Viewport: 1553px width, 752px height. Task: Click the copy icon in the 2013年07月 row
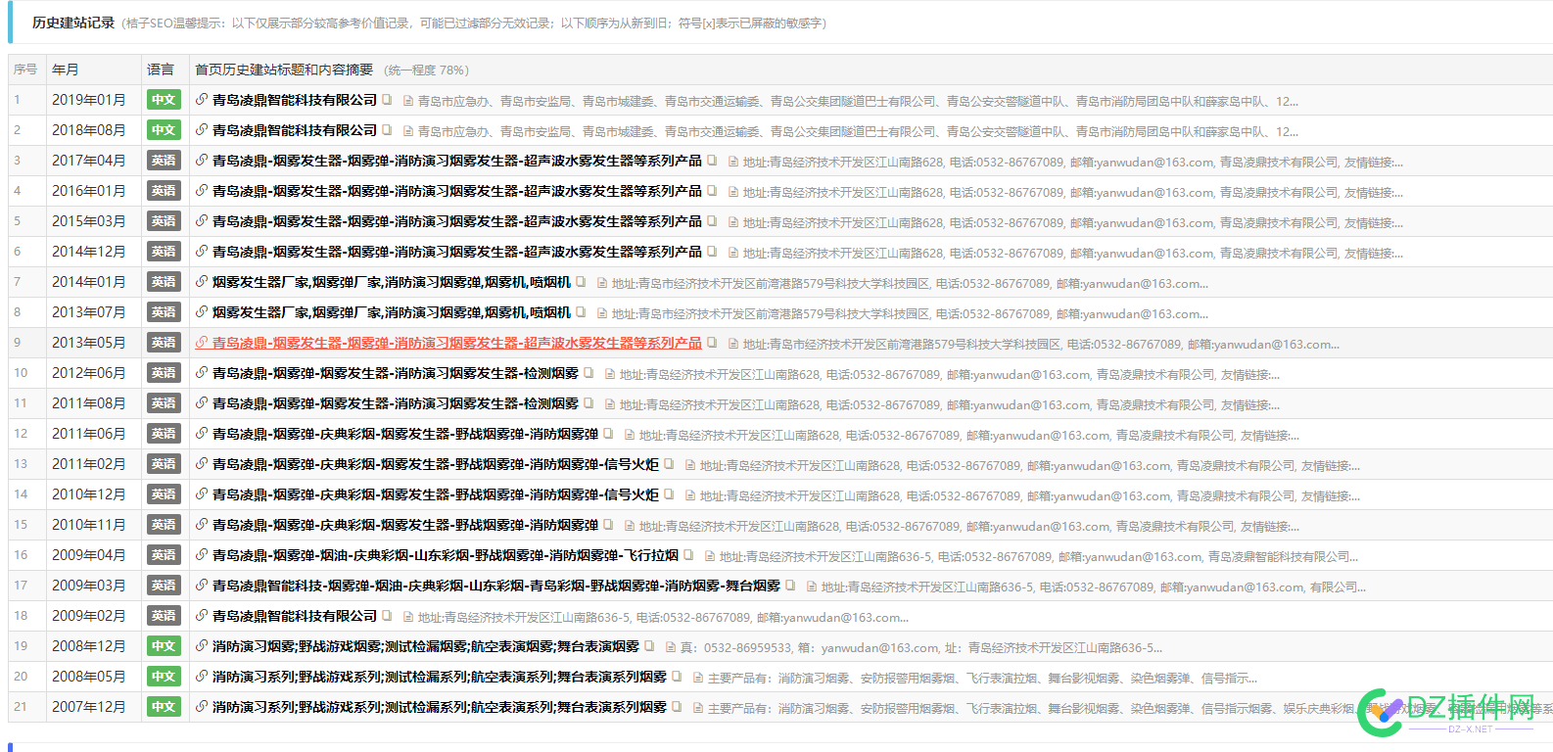point(581,312)
